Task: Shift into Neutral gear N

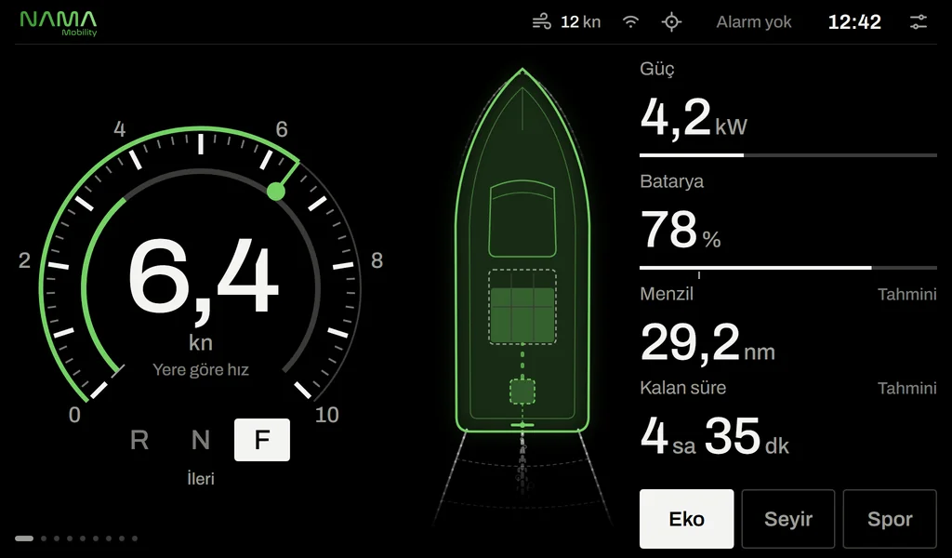Action: 201,440
